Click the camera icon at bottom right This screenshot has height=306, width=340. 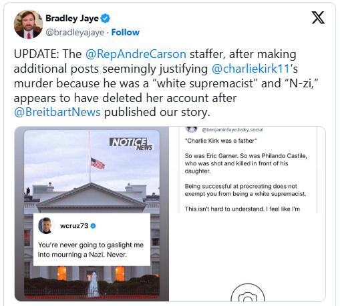(x=248, y=293)
